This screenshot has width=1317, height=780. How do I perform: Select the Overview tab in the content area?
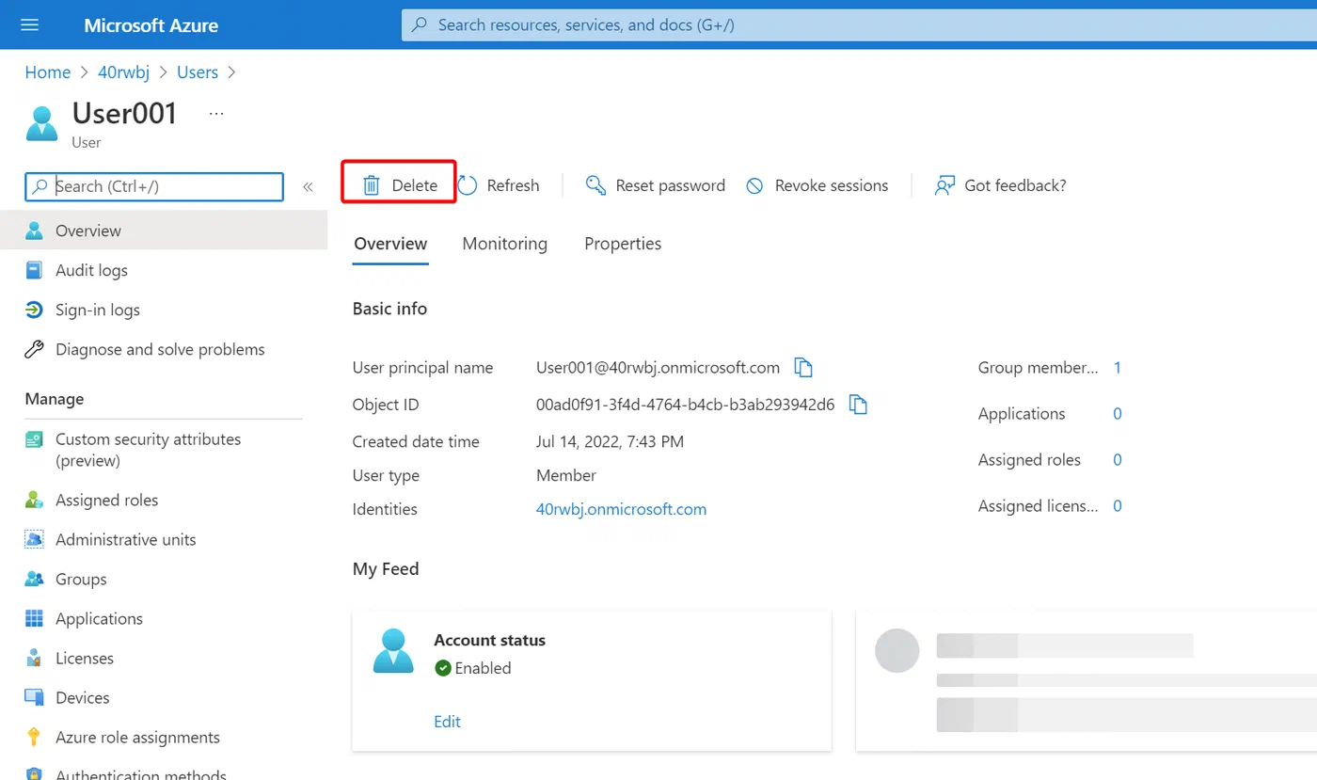(x=390, y=244)
